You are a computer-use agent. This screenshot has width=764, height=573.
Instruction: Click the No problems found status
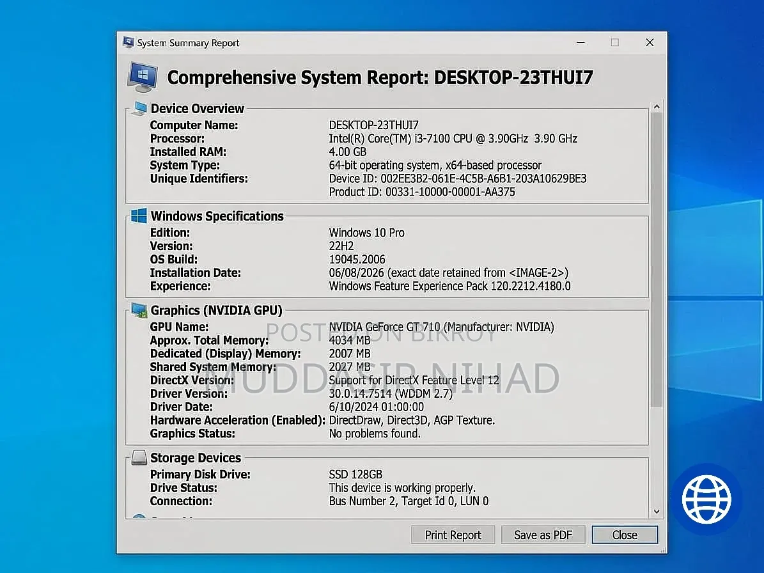(x=375, y=434)
